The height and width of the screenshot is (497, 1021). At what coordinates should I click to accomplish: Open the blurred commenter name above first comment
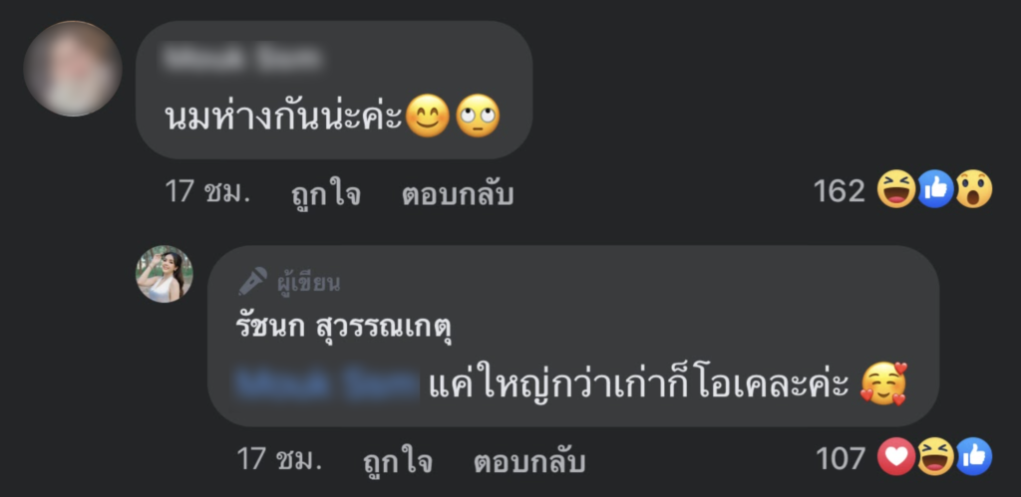pos(242,59)
